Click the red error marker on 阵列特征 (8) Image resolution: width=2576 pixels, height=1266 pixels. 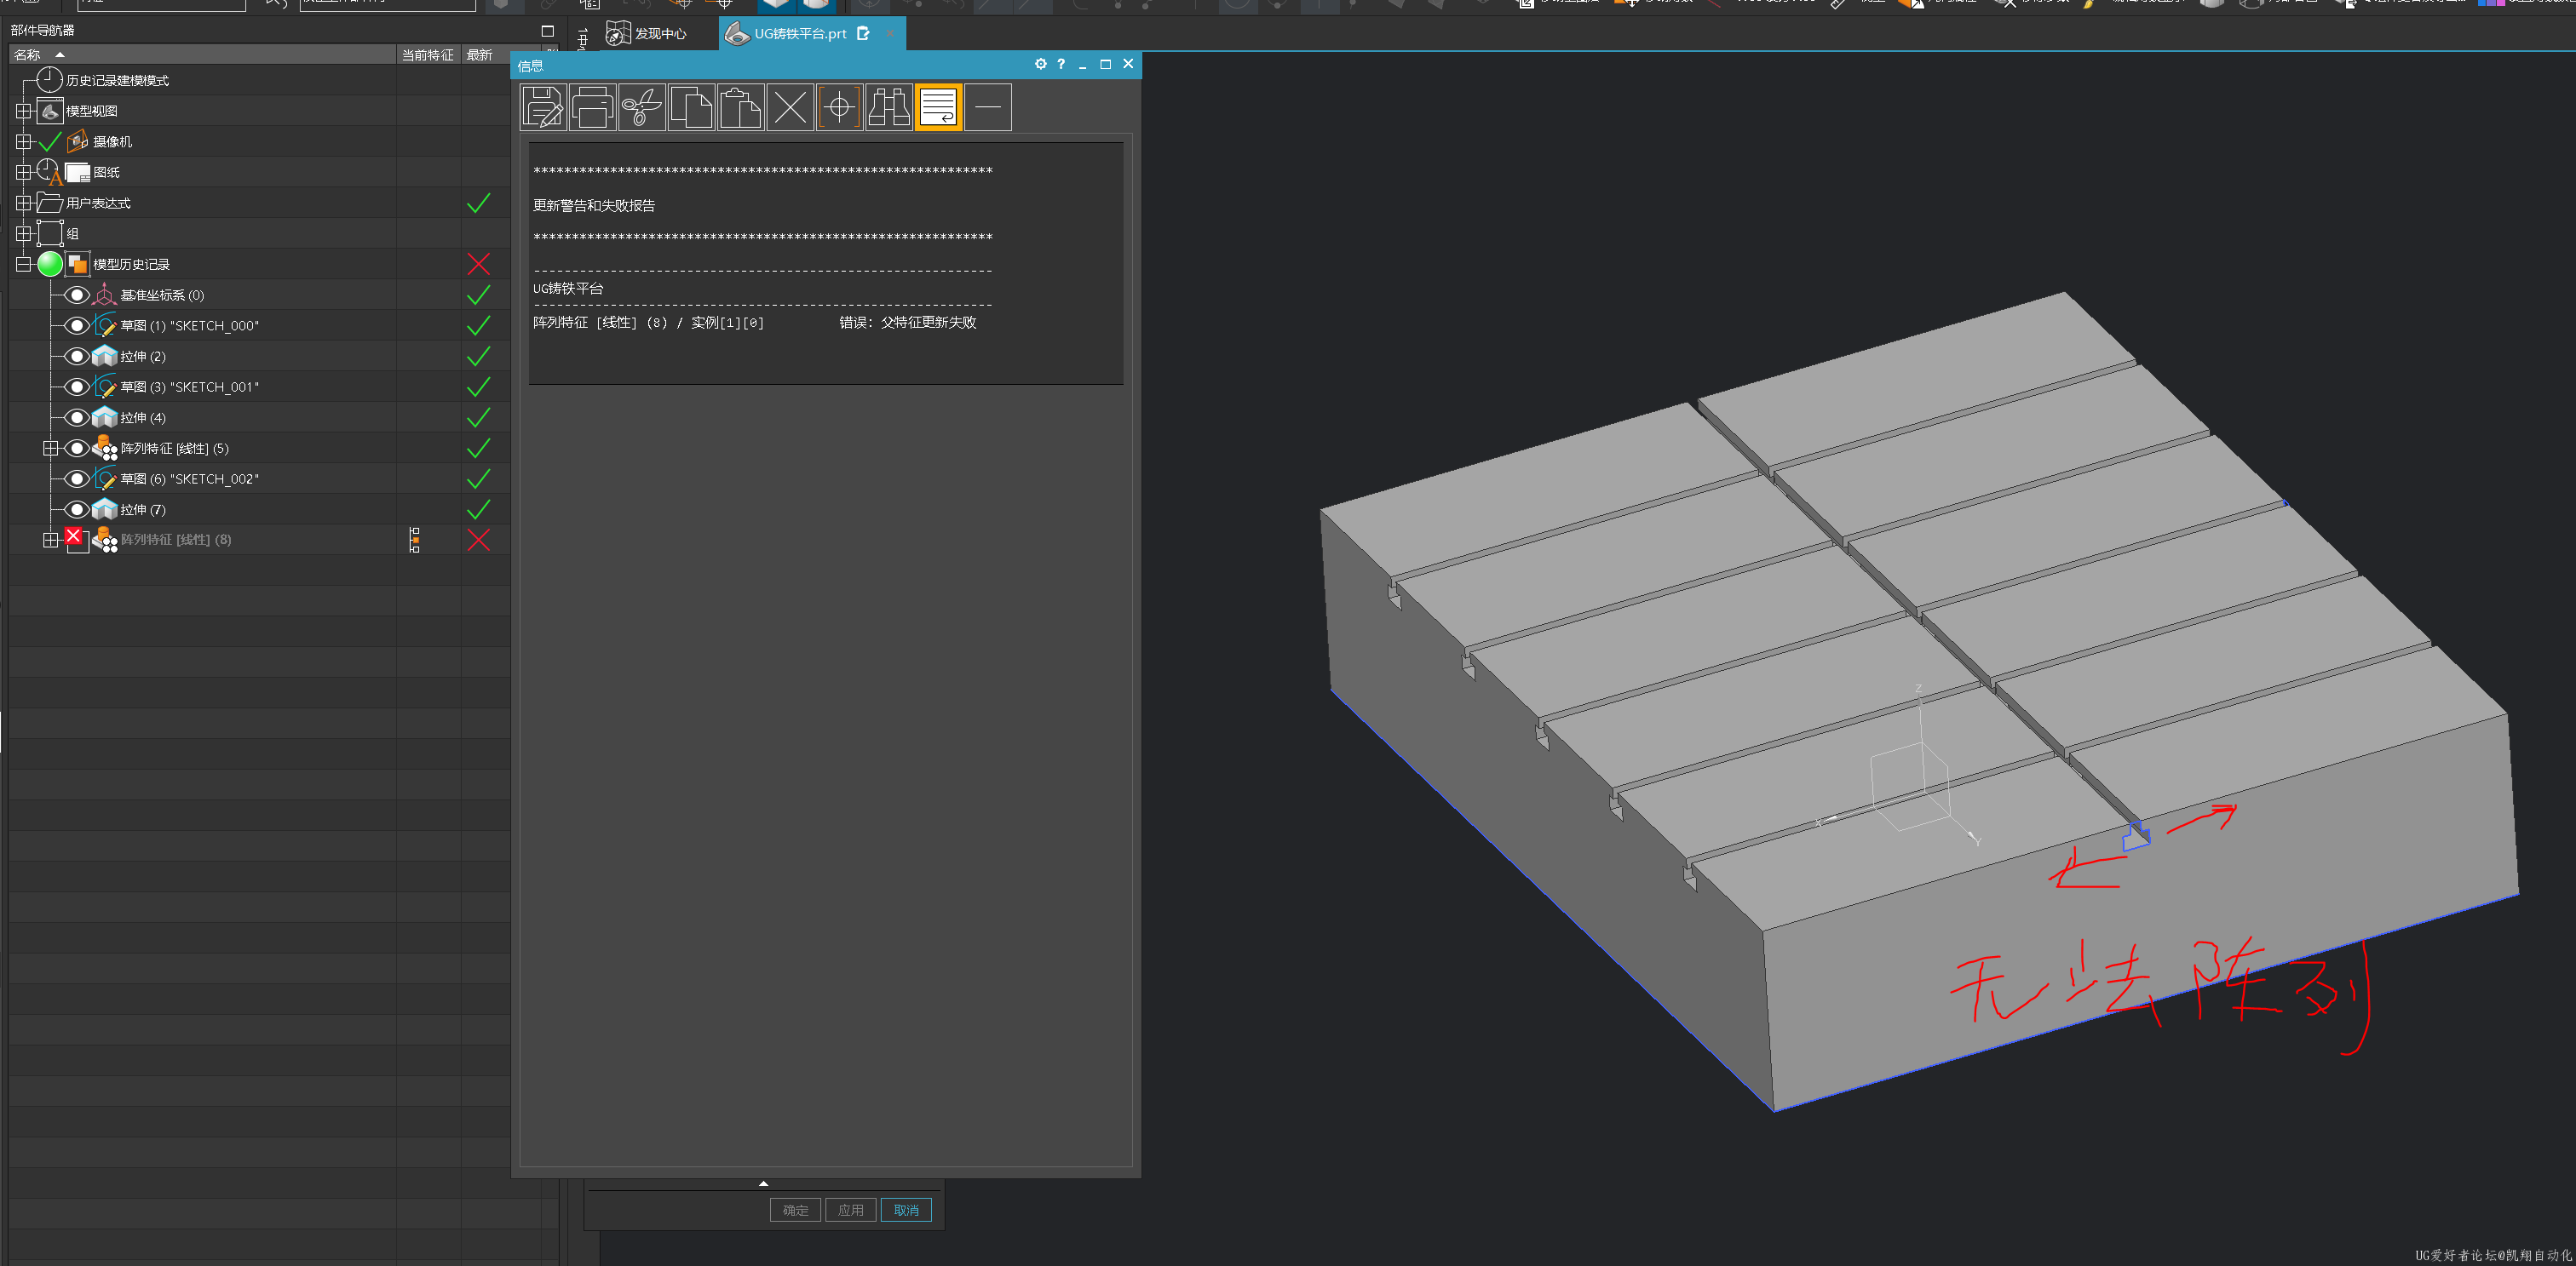click(x=73, y=536)
